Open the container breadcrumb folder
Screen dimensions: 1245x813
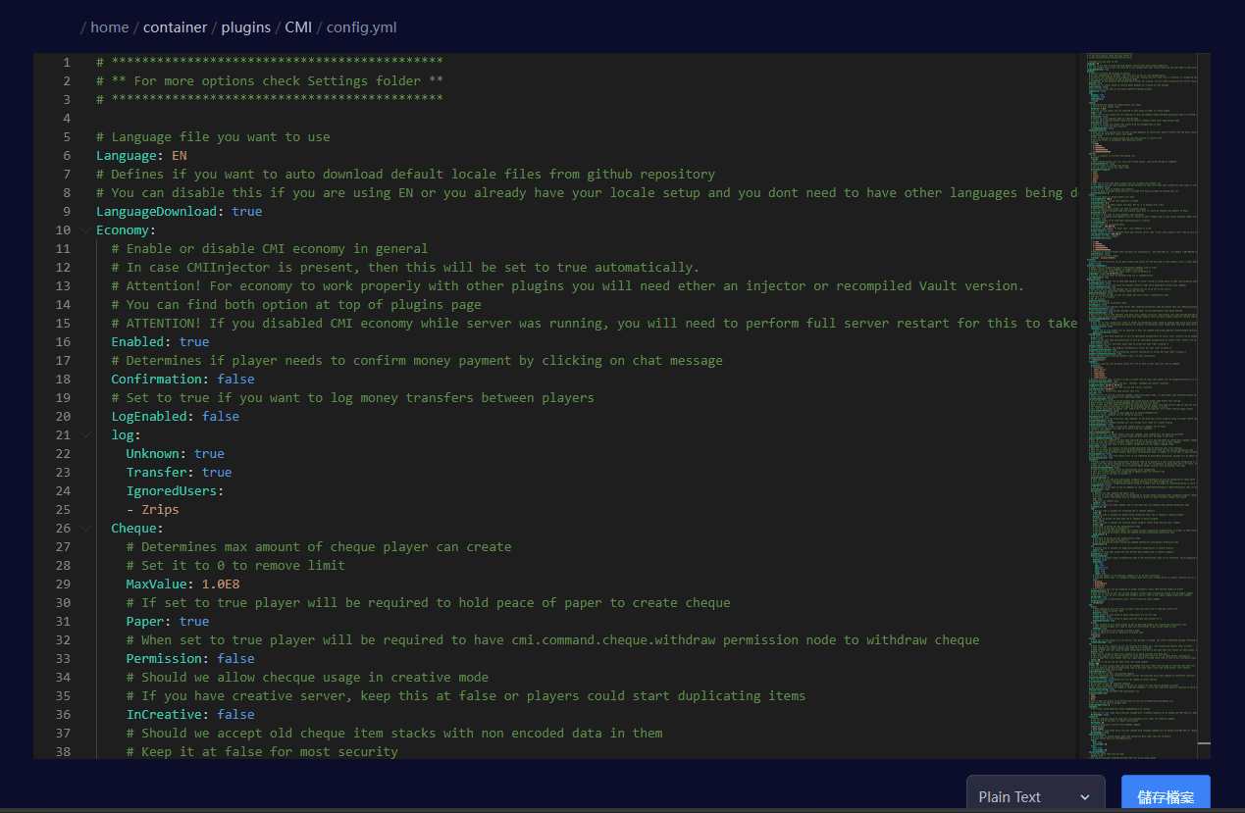177,27
